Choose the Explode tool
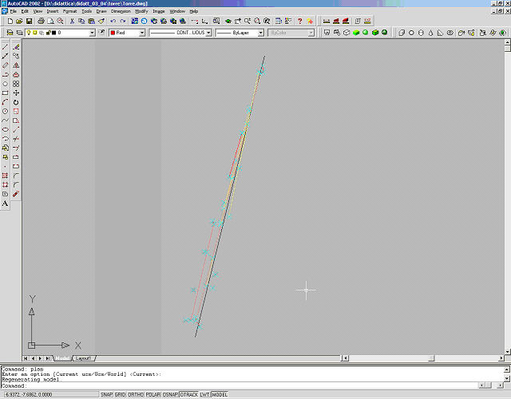Screen dimensions: 511x399 (16, 194)
